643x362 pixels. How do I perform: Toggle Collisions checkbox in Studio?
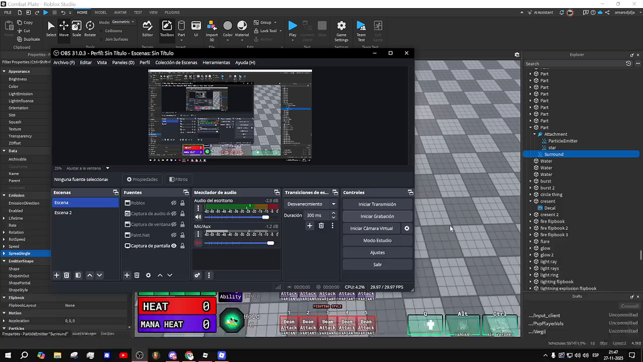(102, 31)
